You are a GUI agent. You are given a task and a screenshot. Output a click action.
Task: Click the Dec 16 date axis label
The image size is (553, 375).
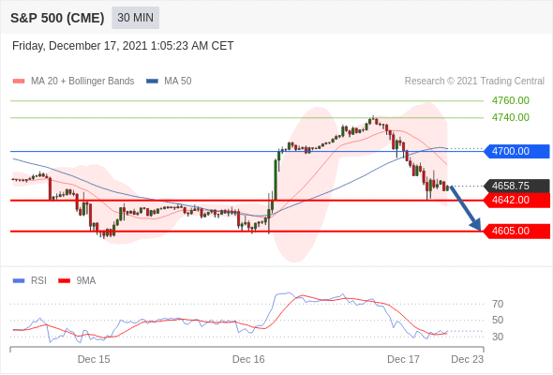tap(248, 359)
